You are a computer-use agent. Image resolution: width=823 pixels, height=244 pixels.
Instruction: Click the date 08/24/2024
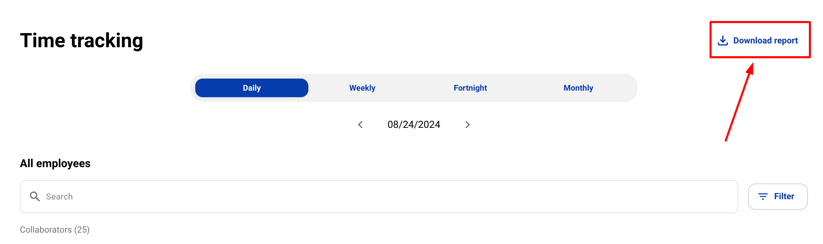click(x=414, y=124)
